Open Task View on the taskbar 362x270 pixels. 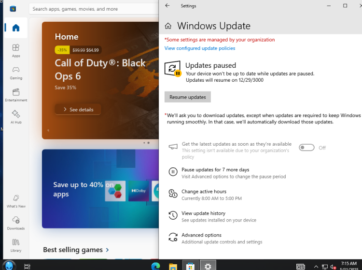point(27,266)
